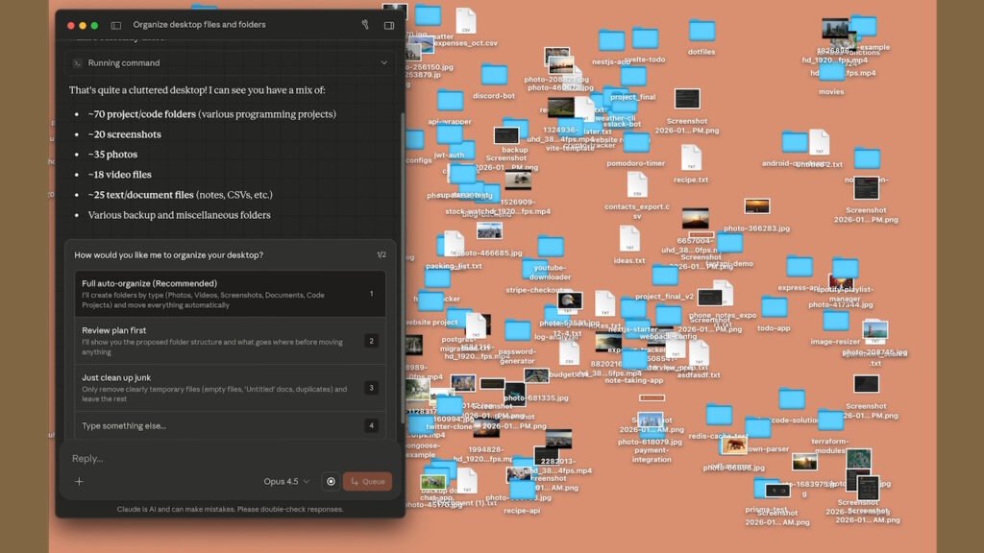The height and width of the screenshot is (553, 984).
Task: Open the photo-366283.jpg thumbnail
Action: pyautogui.click(x=756, y=207)
